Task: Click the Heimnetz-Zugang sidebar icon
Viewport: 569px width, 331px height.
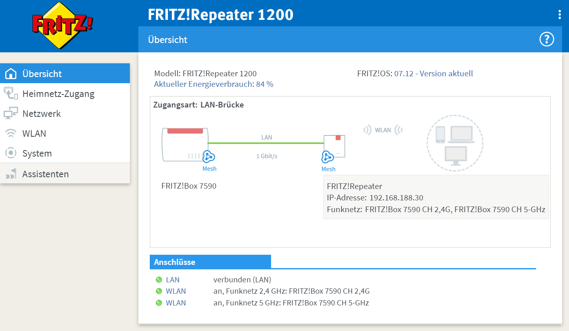Action: (x=11, y=94)
